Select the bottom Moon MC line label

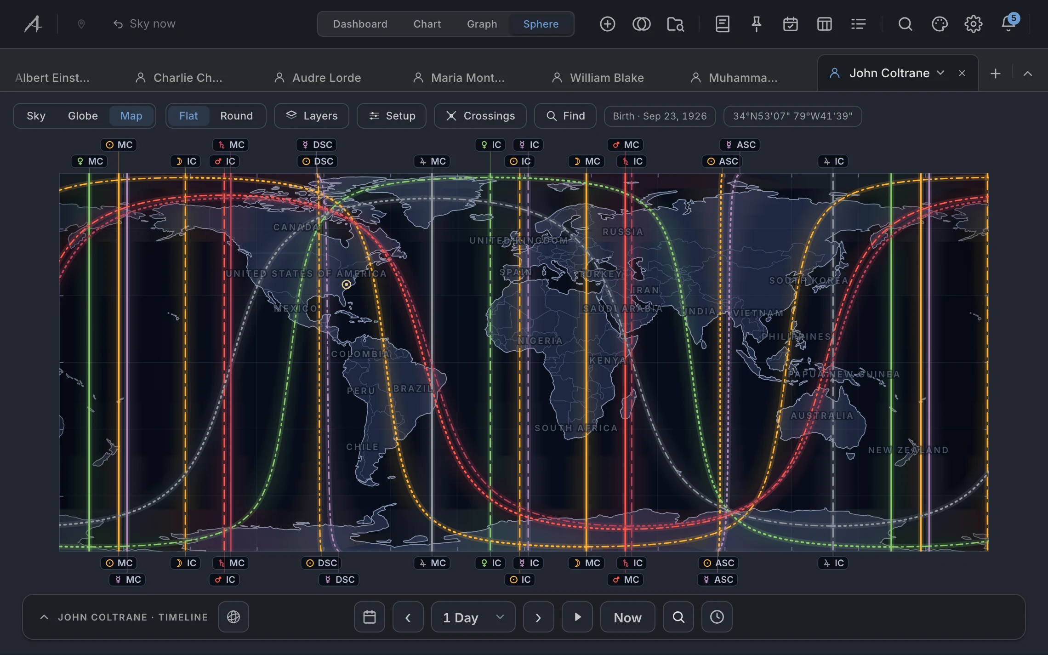click(x=587, y=563)
